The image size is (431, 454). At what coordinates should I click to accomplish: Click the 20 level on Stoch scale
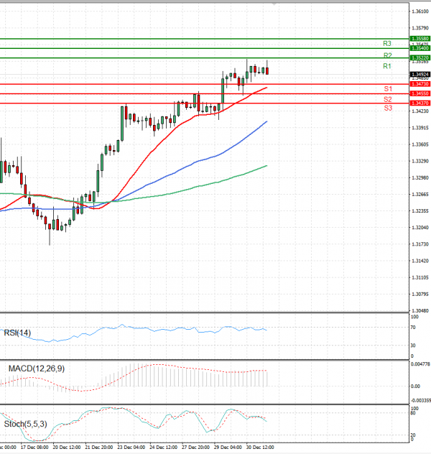pos(413,435)
